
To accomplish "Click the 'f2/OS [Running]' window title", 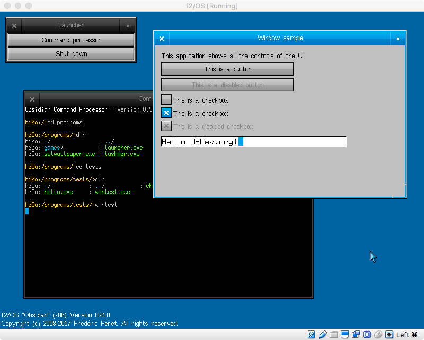I will pos(212,6).
